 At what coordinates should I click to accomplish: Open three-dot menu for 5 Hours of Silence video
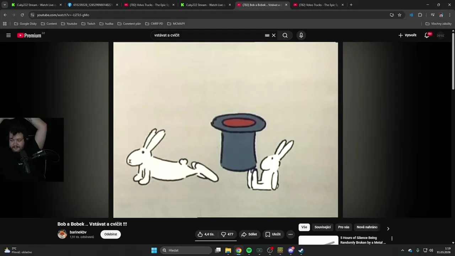(392, 239)
